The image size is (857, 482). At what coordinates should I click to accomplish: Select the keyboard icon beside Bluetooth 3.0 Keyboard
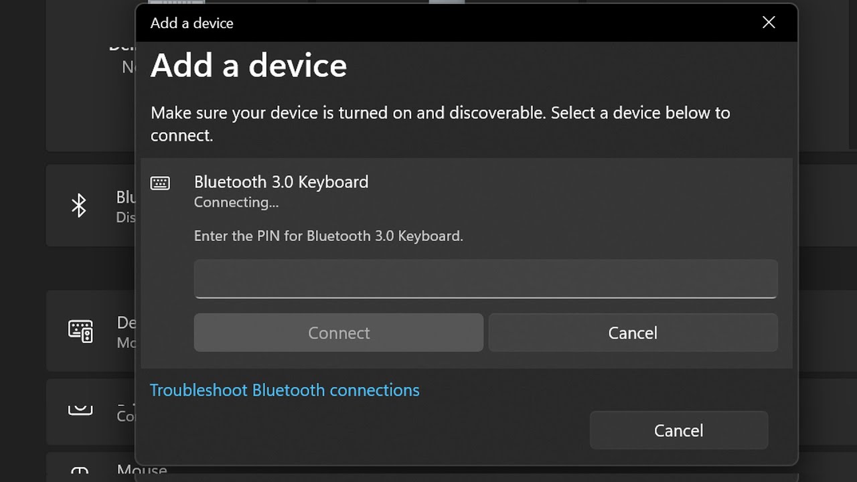pos(160,182)
